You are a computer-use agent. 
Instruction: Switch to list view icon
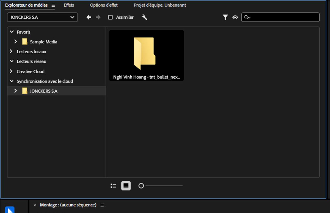(113, 186)
